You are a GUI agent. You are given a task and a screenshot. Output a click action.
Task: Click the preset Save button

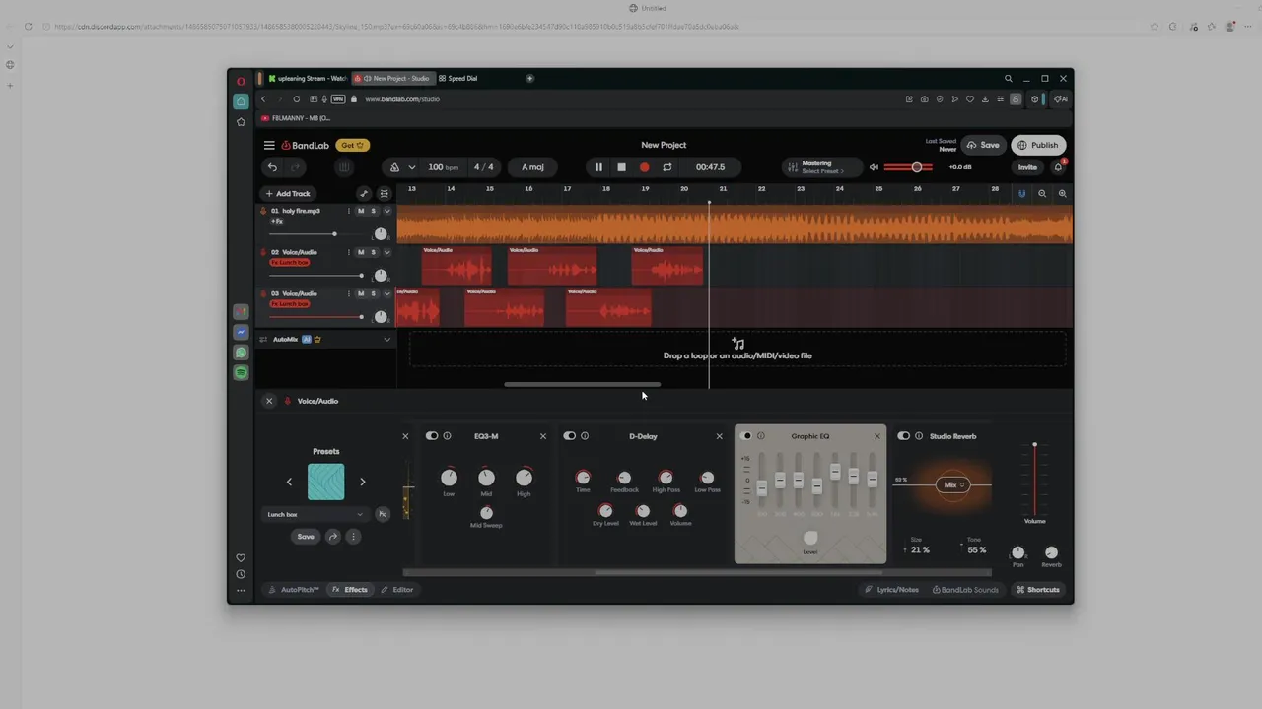tap(306, 537)
